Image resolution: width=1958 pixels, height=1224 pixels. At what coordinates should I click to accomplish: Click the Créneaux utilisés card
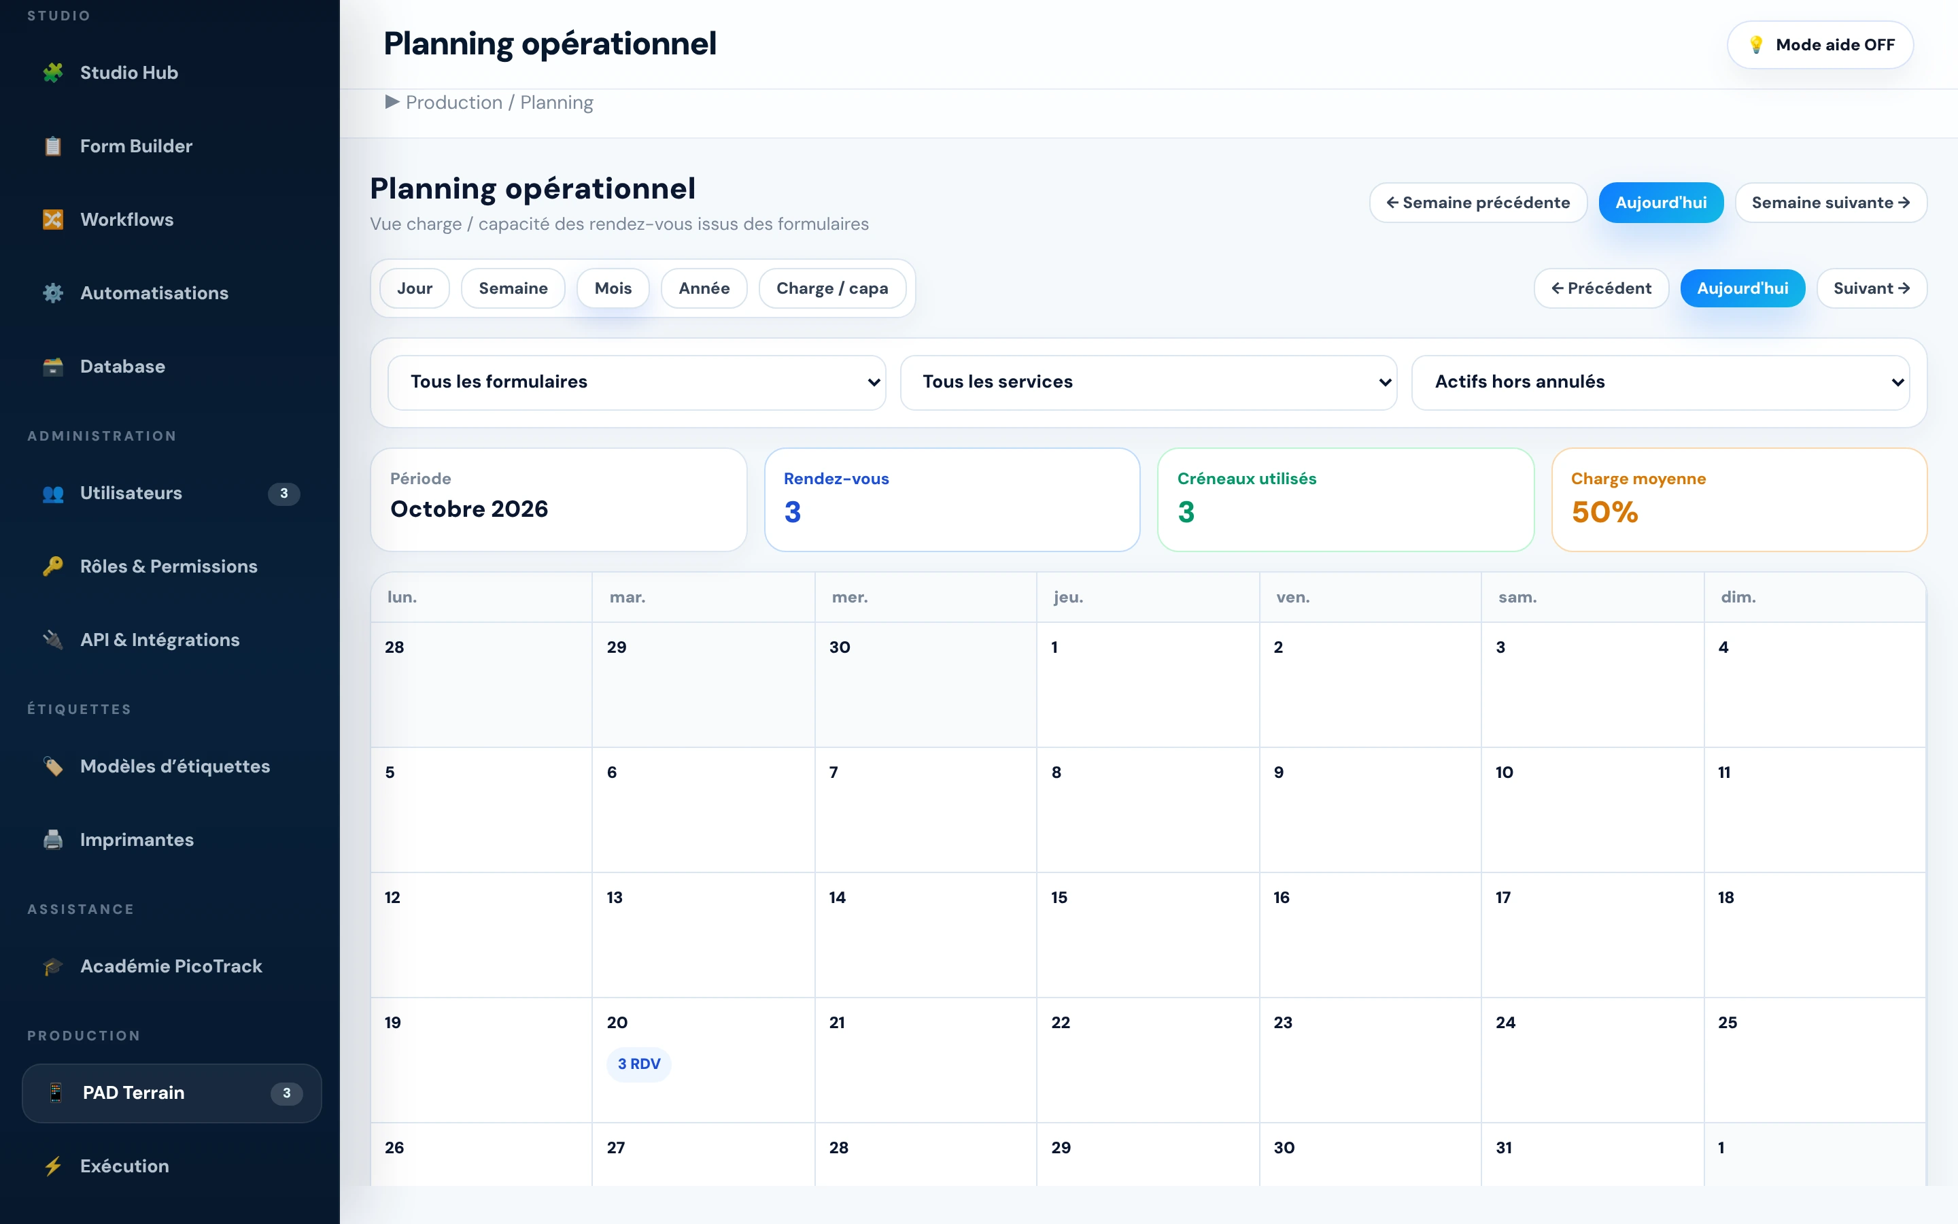(x=1345, y=500)
